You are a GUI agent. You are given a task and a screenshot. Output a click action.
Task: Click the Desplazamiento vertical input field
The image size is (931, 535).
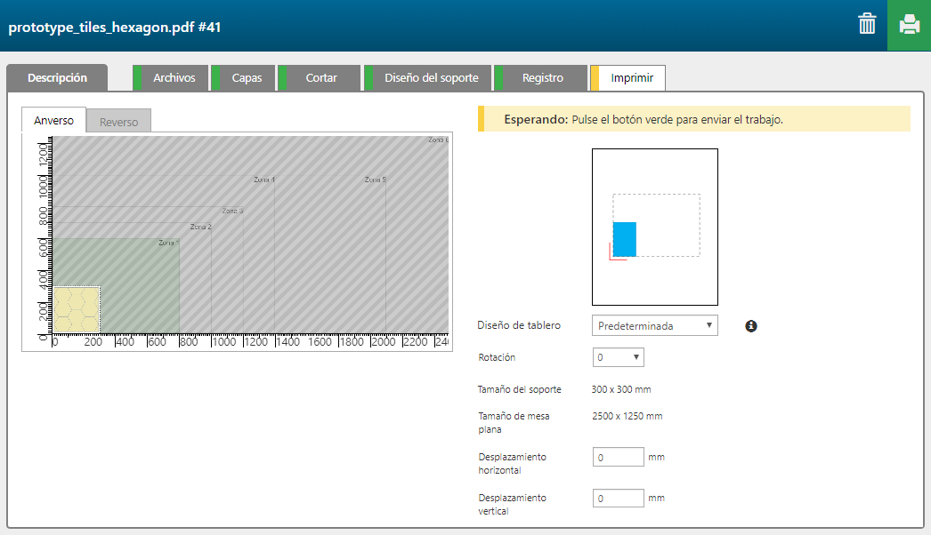(x=618, y=498)
